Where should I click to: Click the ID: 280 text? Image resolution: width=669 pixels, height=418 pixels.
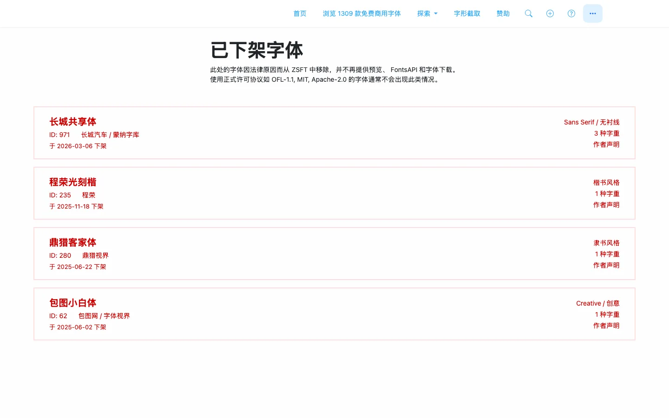60,255
